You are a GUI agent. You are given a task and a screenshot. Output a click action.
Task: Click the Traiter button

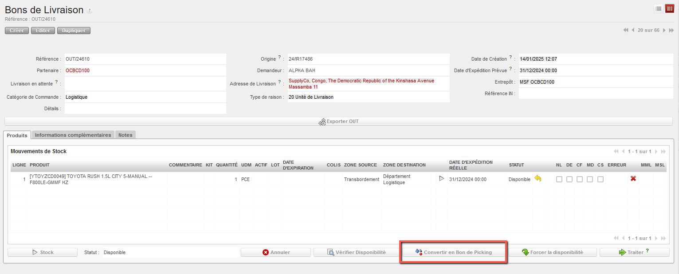[634, 252]
